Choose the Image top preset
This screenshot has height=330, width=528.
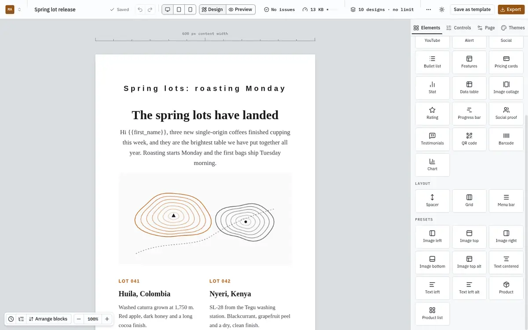469,237
